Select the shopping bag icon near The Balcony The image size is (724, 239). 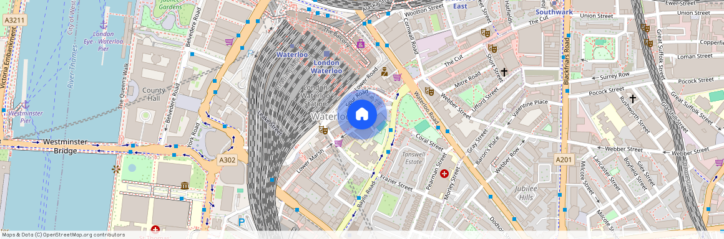pyautogui.click(x=361, y=44)
